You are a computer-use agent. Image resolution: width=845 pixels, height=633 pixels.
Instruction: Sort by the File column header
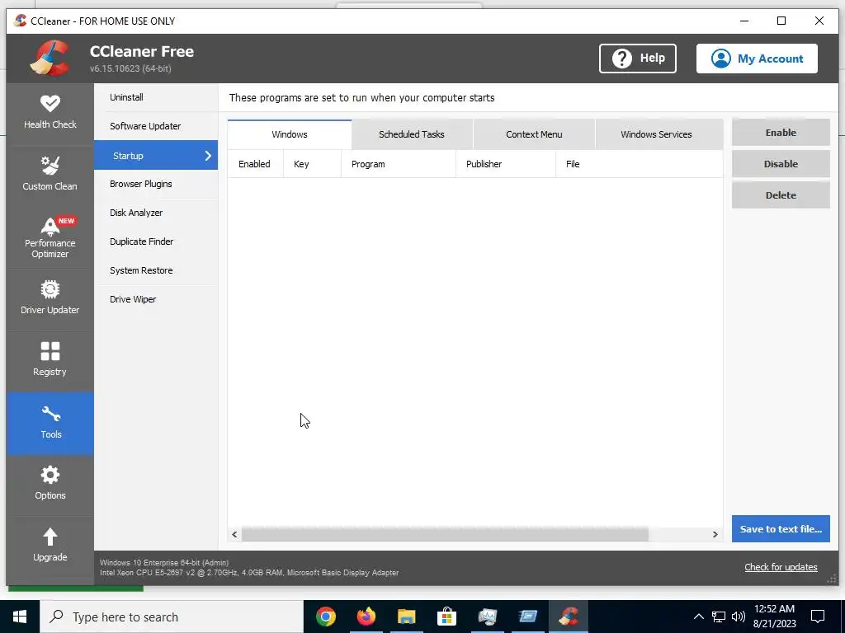click(640, 164)
